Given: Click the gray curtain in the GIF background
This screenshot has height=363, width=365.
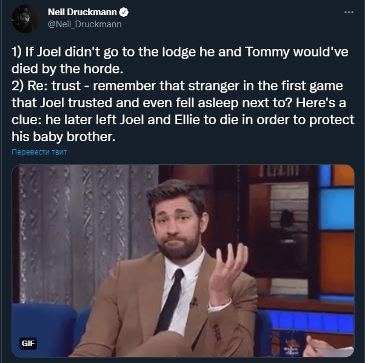Looking at the screenshot, I should click(85, 233).
